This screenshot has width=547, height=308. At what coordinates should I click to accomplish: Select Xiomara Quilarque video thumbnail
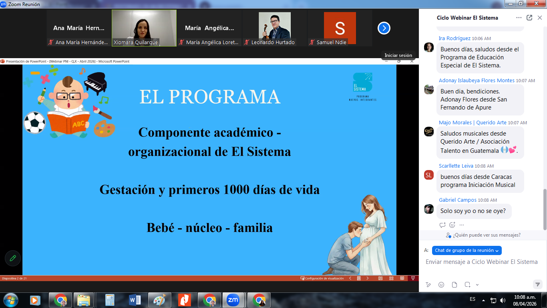(x=144, y=28)
